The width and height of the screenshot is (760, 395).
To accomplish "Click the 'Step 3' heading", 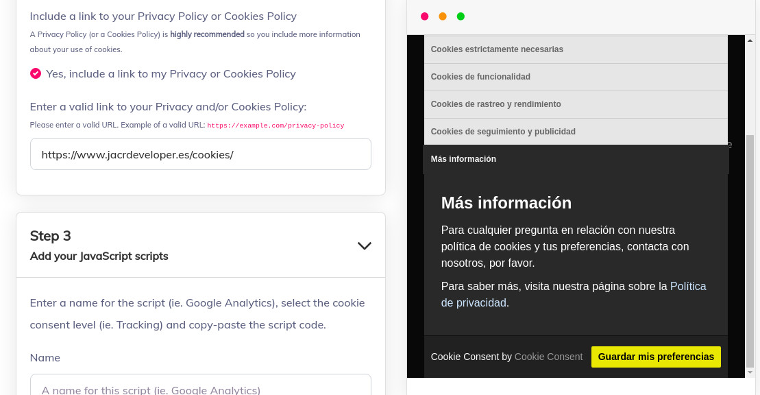I will coord(51,236).
